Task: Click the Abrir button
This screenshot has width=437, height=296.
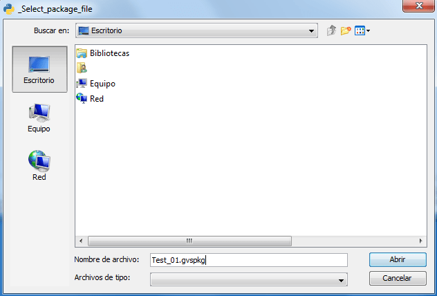Action: (x=398, y=259)
